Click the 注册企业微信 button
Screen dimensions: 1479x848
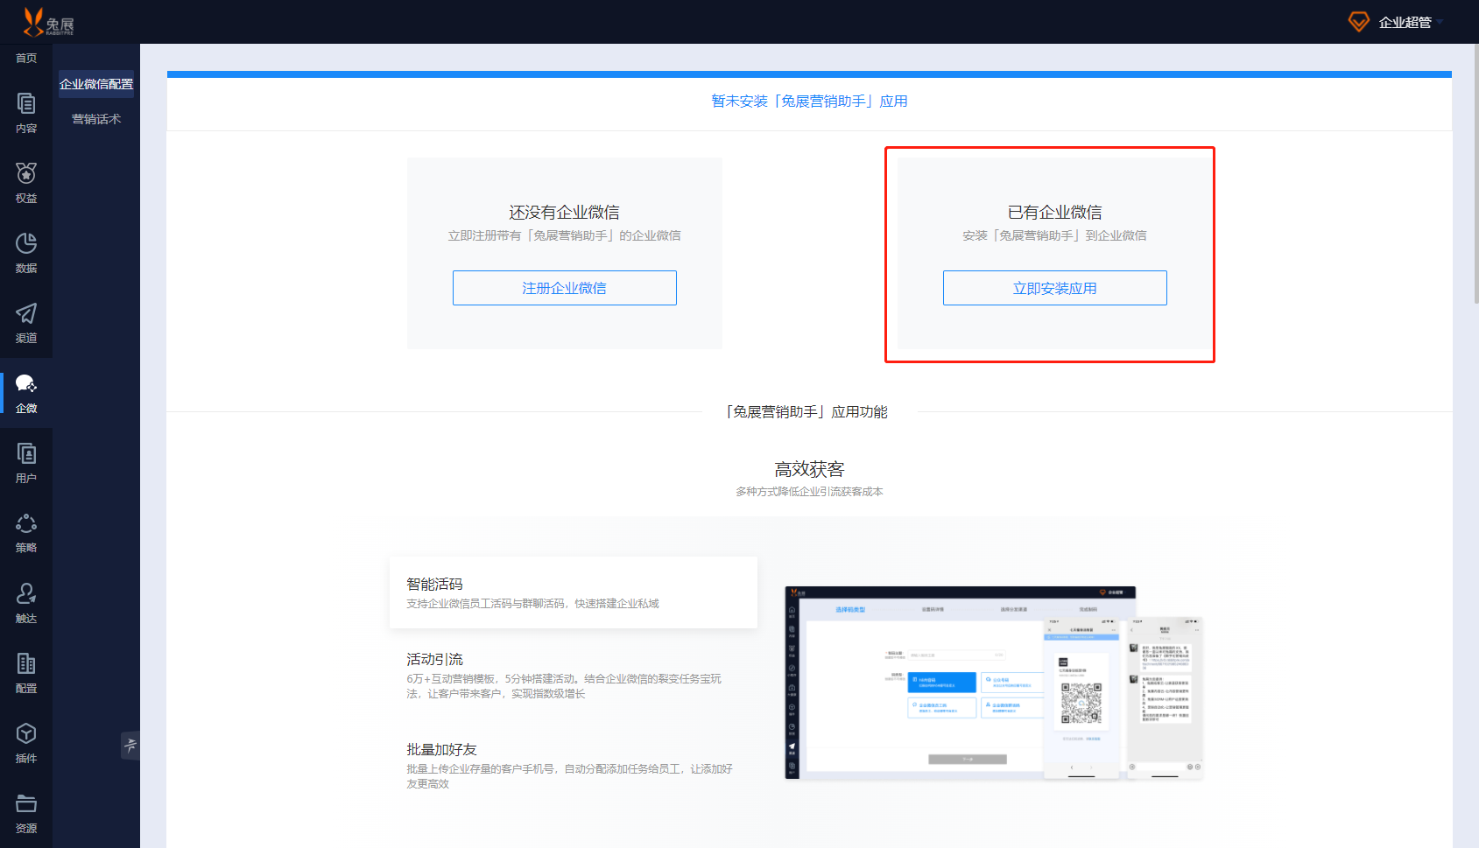(565, 288)
